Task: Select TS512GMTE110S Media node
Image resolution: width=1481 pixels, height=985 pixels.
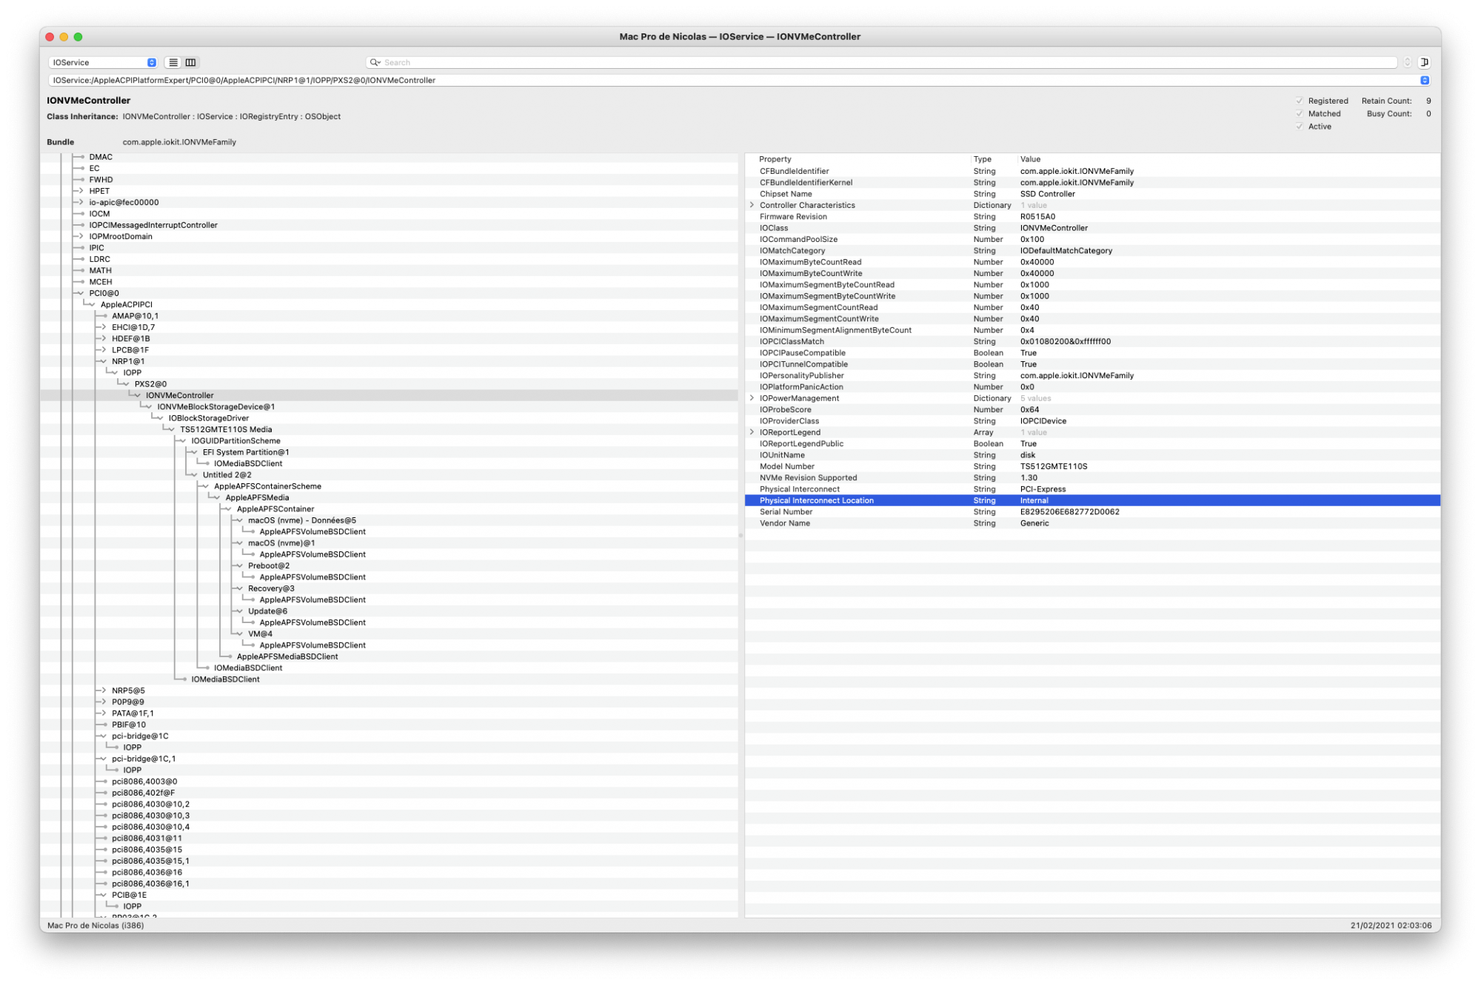Action: coord(225,429)
